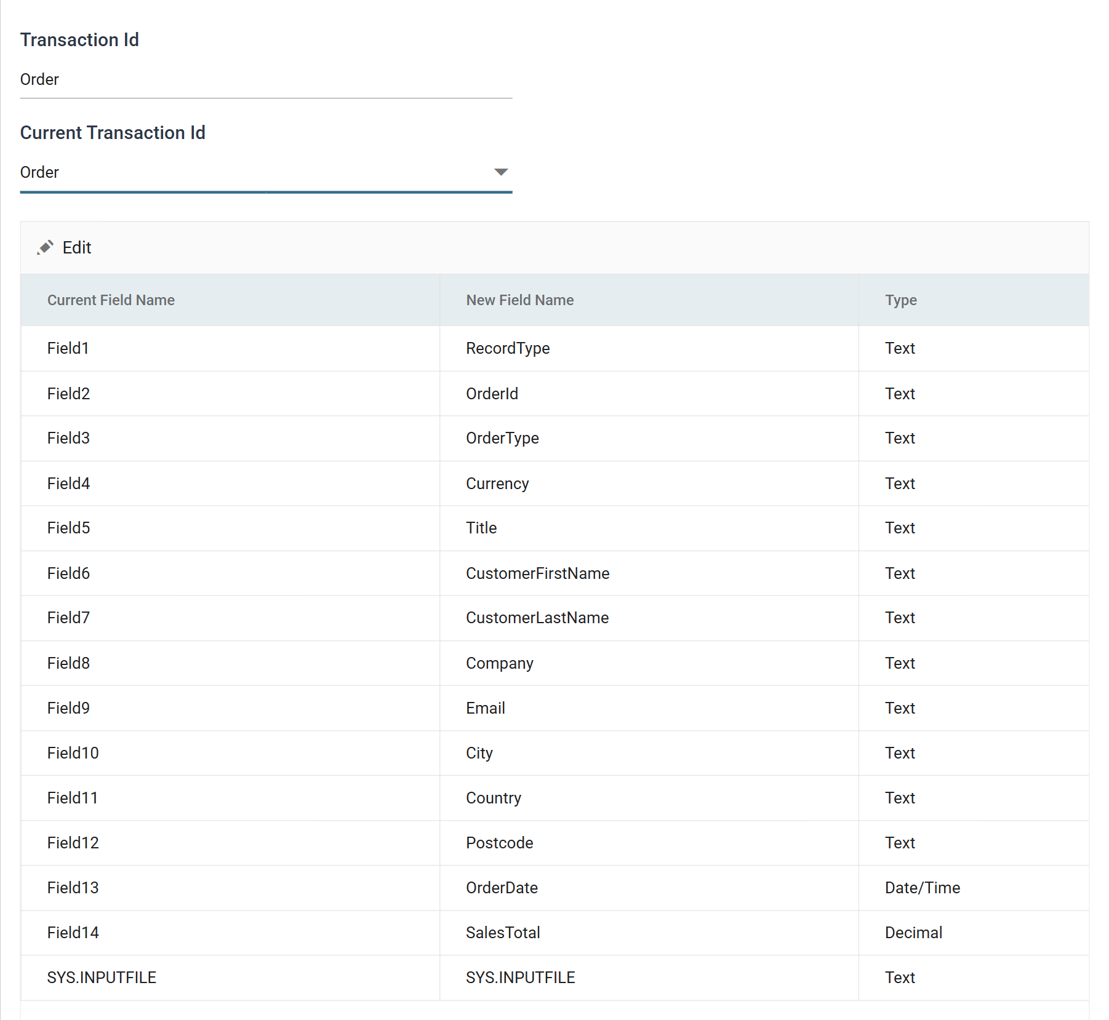Click the Title new field name

649,528
